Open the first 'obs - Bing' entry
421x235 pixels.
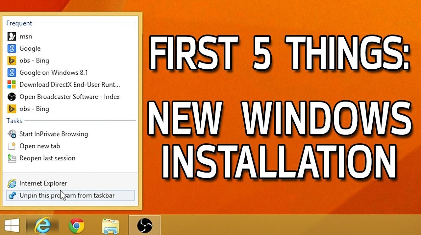[x=34, y=60]
